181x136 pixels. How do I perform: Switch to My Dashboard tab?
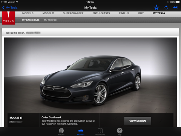coord(31,20)
